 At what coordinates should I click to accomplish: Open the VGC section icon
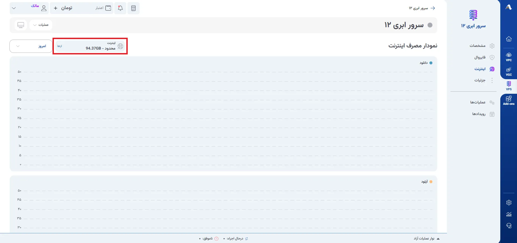tap(509, 72)
